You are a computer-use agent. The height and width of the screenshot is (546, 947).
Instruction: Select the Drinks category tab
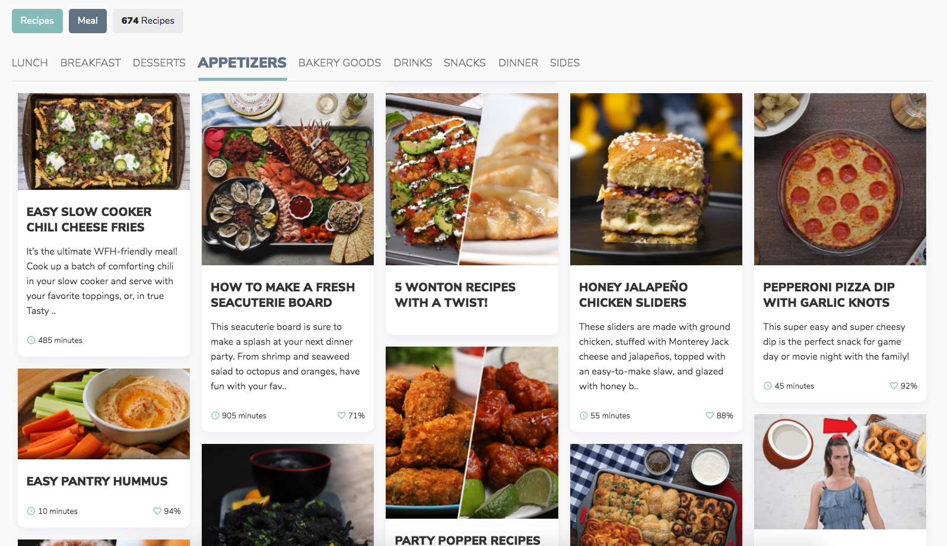(x=412, y=63)
